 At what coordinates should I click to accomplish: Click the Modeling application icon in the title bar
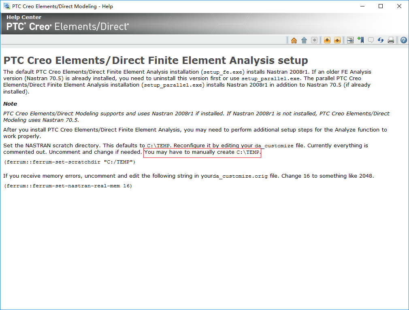pyautogui.click(x=6, y=6)
